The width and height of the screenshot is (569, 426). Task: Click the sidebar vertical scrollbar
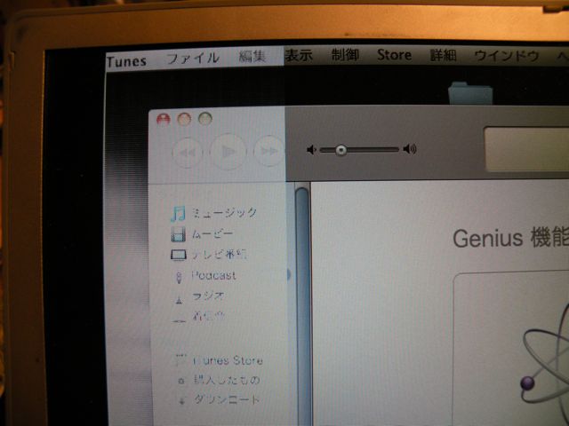[x=302, y=304]
